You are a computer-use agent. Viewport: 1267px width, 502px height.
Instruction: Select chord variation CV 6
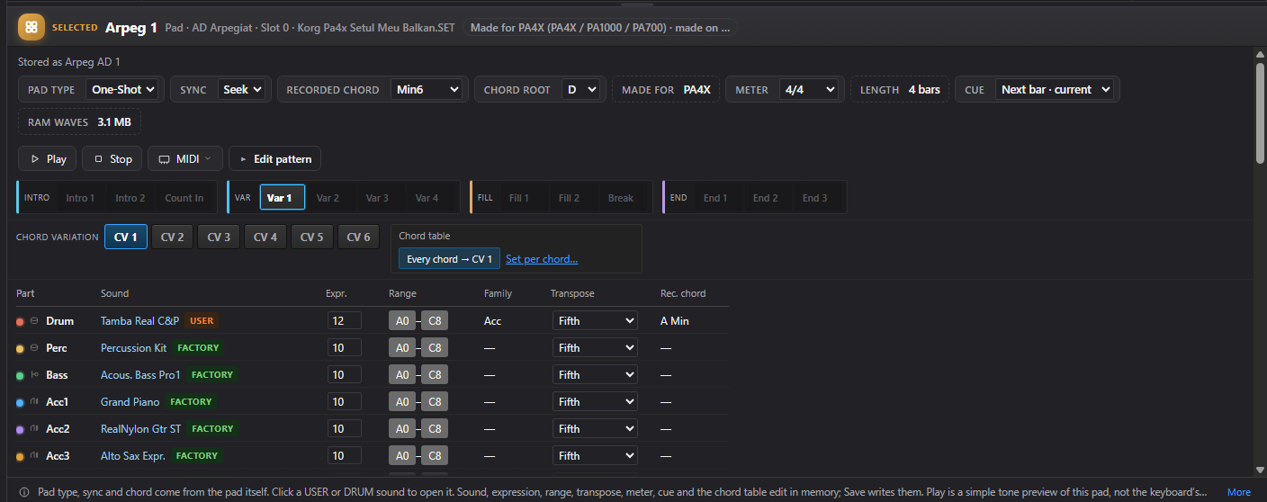coord(358,238)
